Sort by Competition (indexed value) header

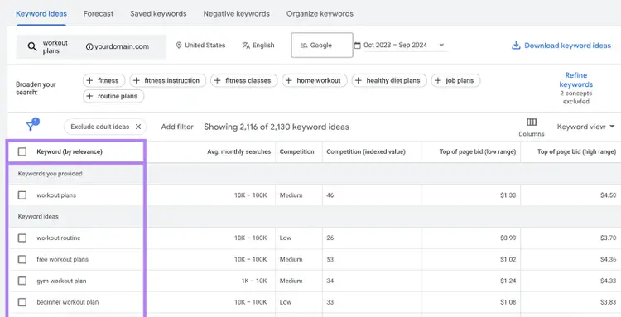[x=366, y=151]
